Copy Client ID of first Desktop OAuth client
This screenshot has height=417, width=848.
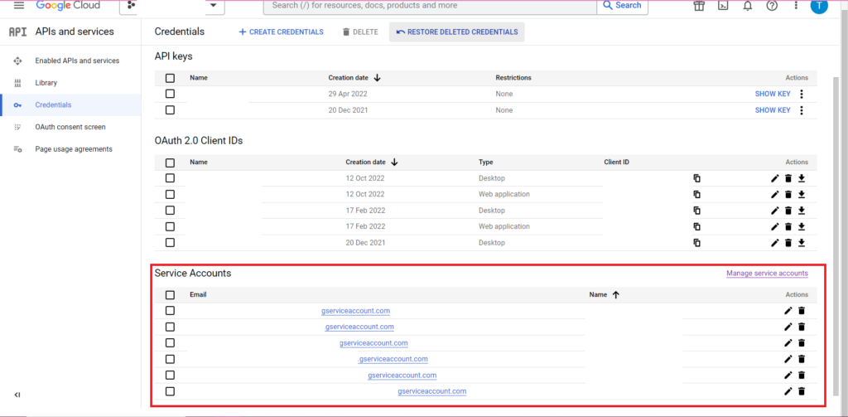(x=697, y=178)
